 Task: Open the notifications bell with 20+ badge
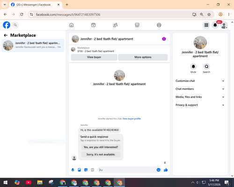pyautogui.click(x=215, y=25)
